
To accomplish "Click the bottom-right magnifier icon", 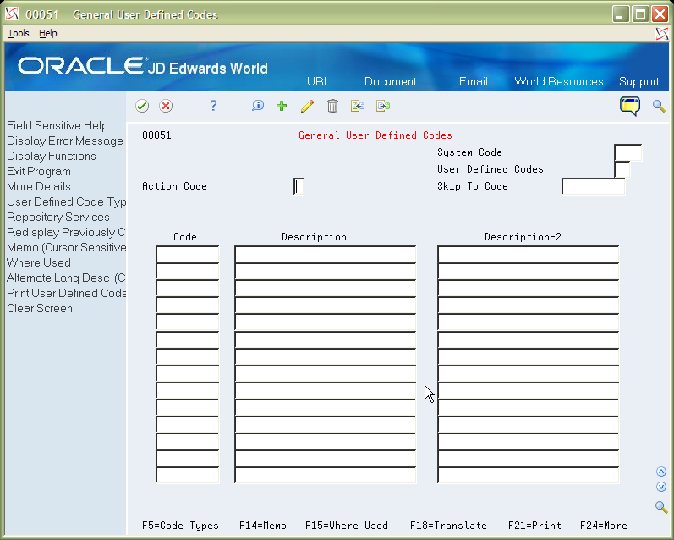I will point(661,507).
